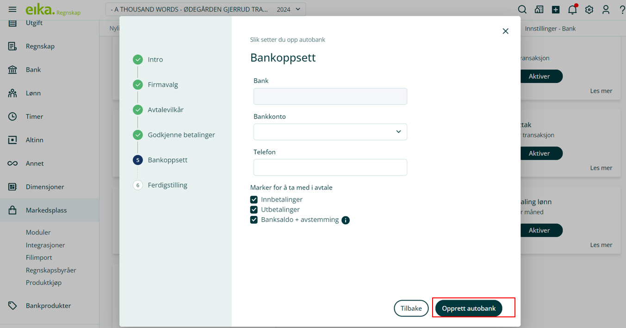Open the notifications bell icon

[572, 10]
